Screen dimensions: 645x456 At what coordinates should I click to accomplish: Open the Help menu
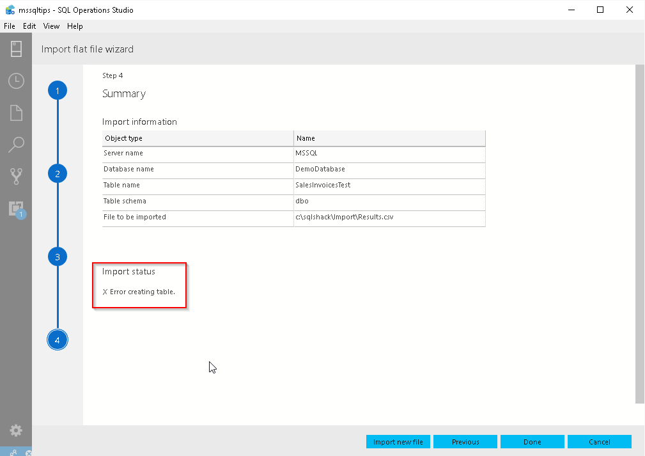pyautogui.click(x=75, y=26)
